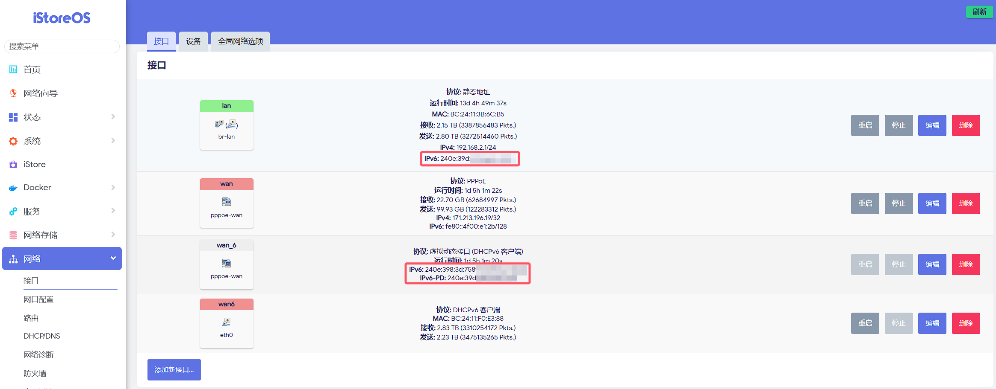Collapse the 网络 menu chevron

(113, 258)
